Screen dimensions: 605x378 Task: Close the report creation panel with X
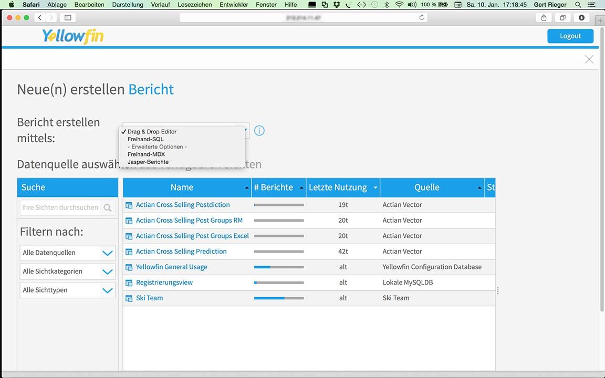(x=589, y=59)
